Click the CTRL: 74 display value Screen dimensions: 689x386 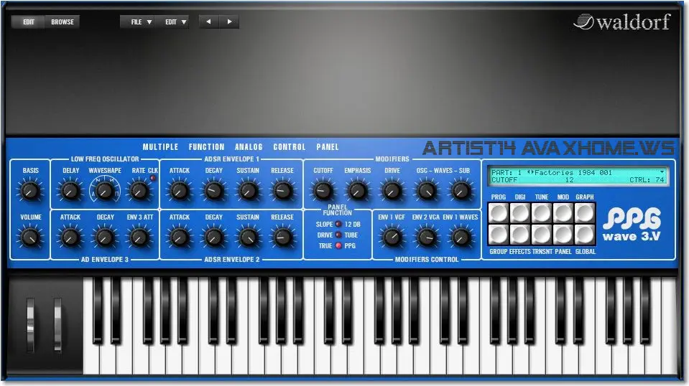coord(647,180)
